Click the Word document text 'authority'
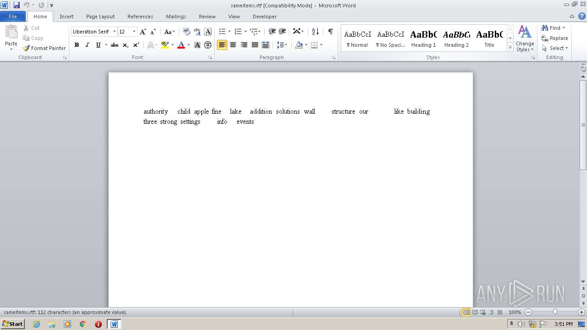The image size is (587, 330). 155,111
